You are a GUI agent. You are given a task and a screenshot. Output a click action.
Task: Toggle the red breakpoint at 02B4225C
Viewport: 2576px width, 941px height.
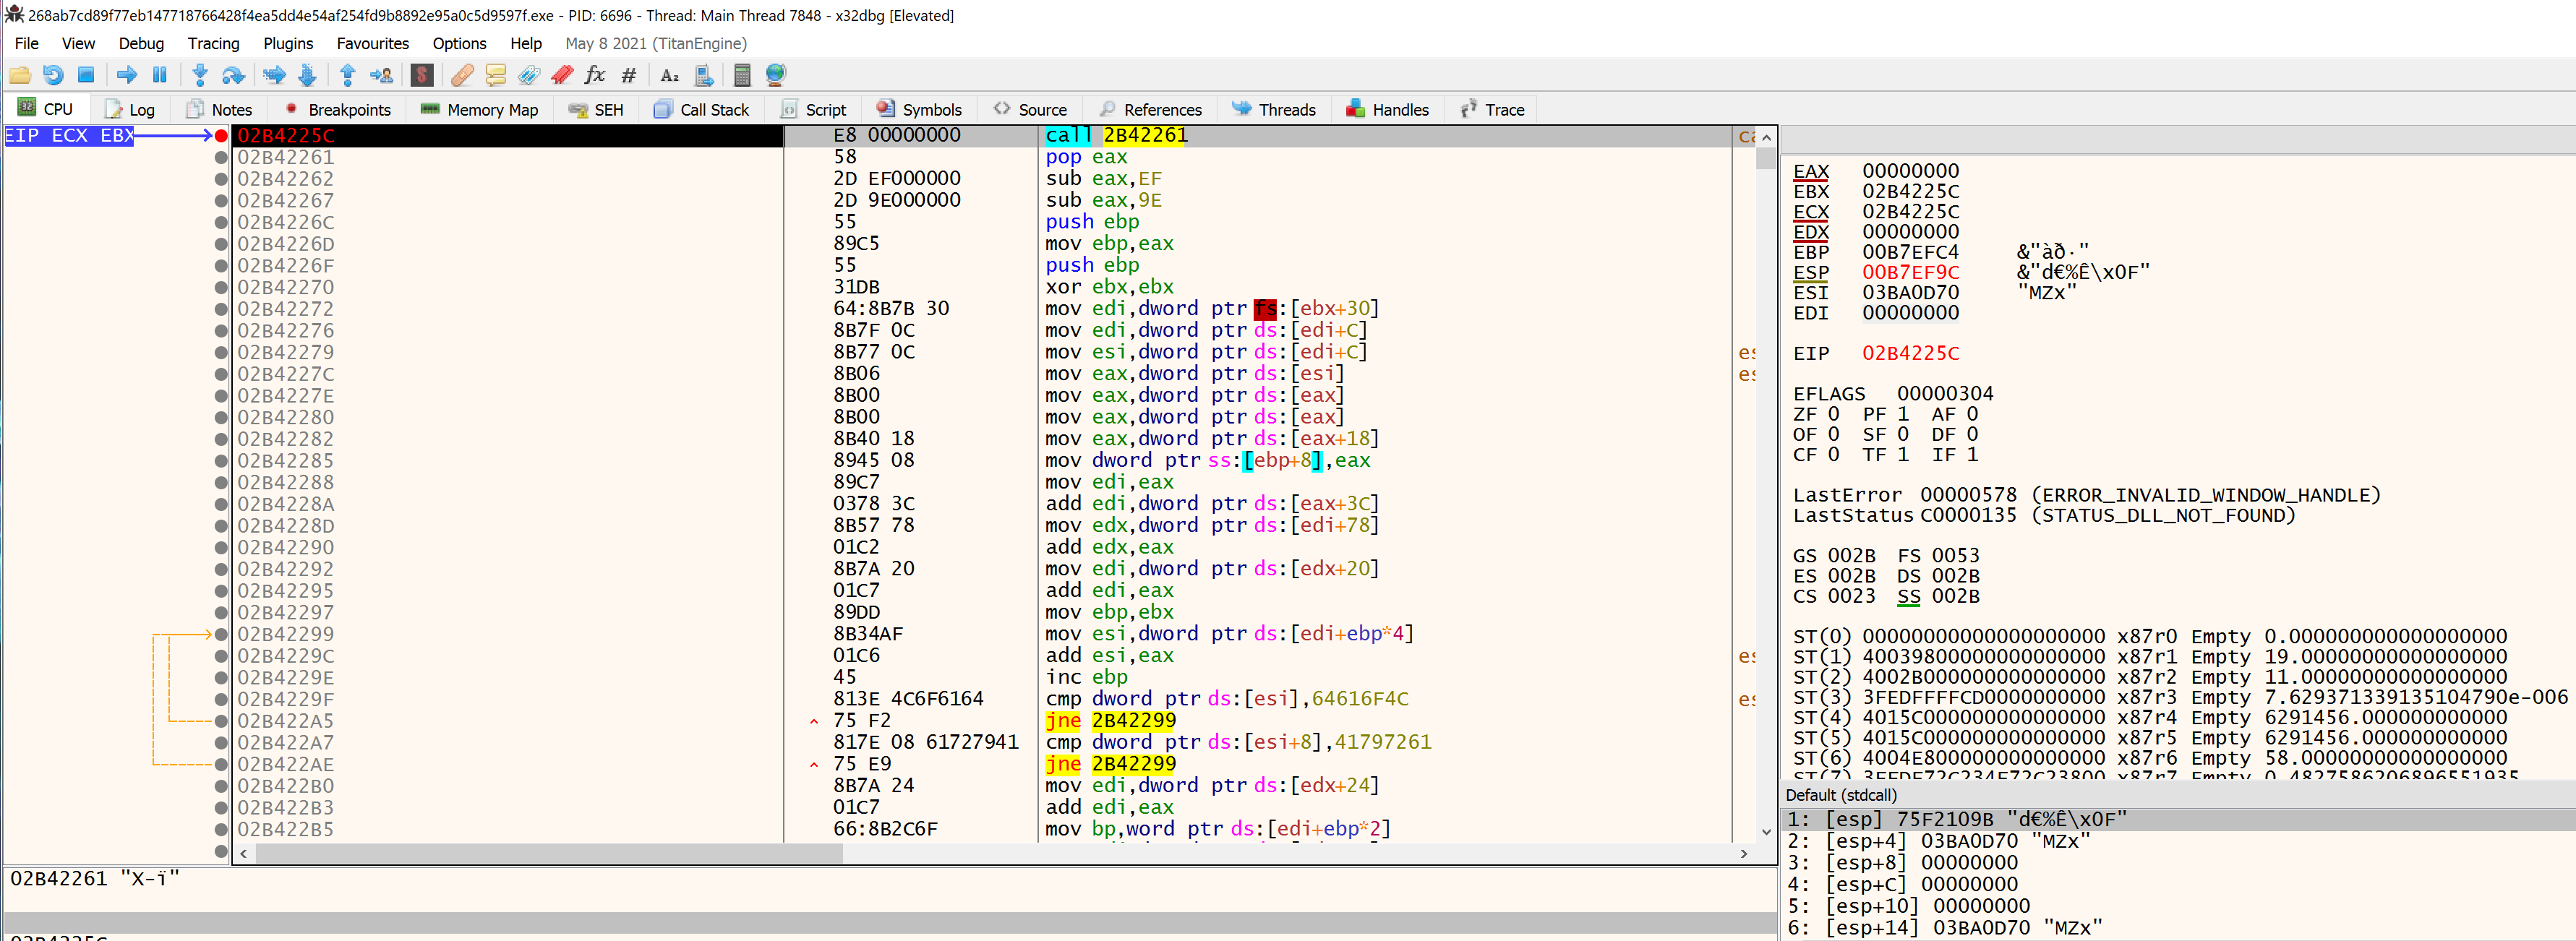221,136
